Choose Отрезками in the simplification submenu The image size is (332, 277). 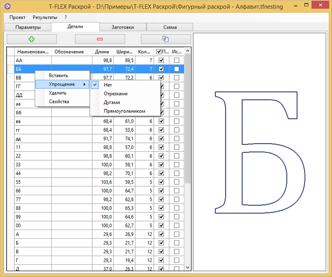pyautogui.click(x=115, y=94)
